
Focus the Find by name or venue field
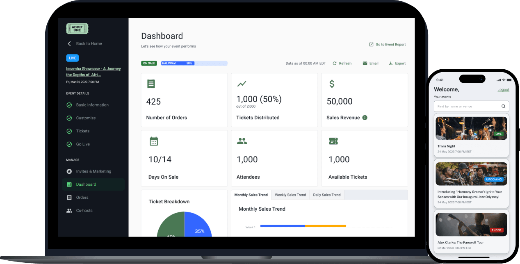click(x=472, y=106)
